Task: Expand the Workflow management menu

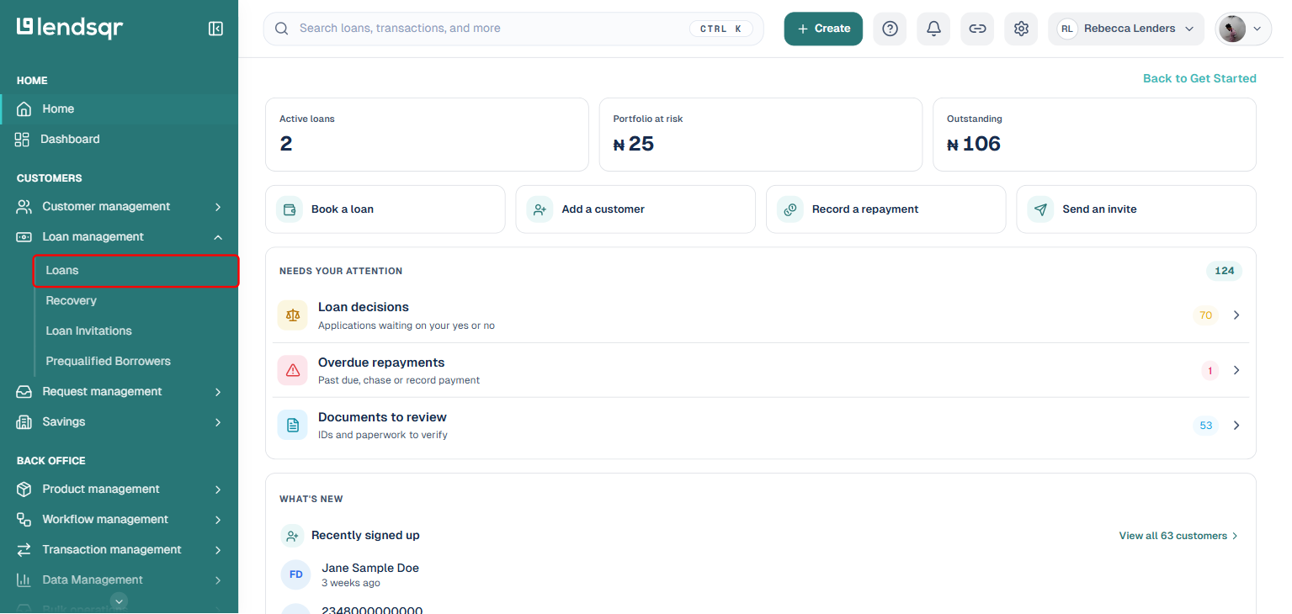Action: (x=120, y=520)
